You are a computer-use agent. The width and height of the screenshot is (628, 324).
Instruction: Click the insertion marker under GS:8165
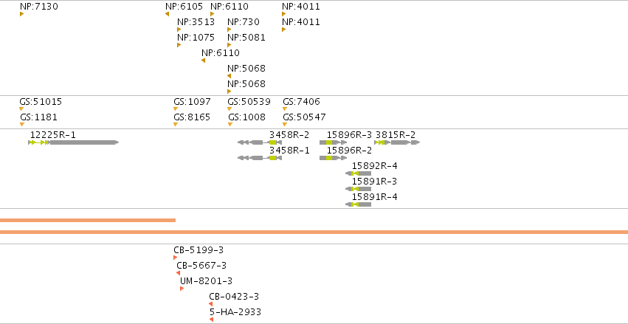click(176, 125)
